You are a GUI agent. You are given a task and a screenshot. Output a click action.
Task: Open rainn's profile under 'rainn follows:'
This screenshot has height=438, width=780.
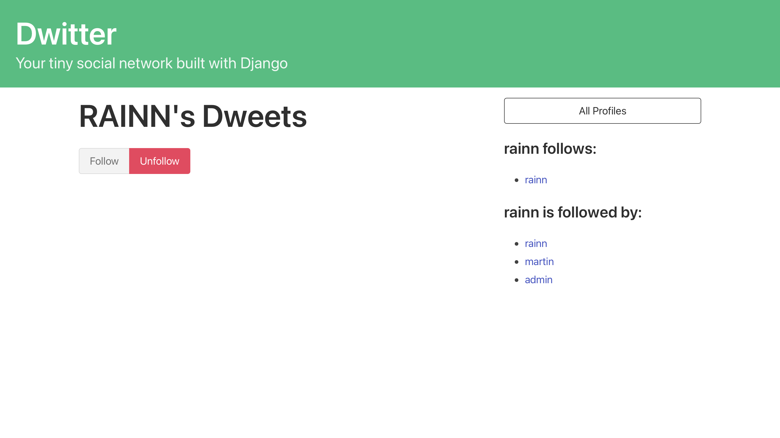click(x=536, y=180)
